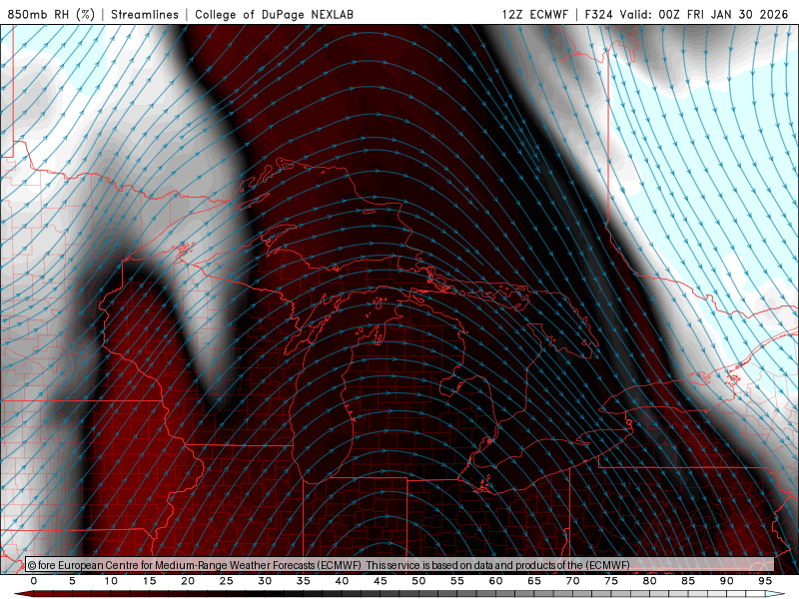Click the '95' label on the color scale

point(765,581)
